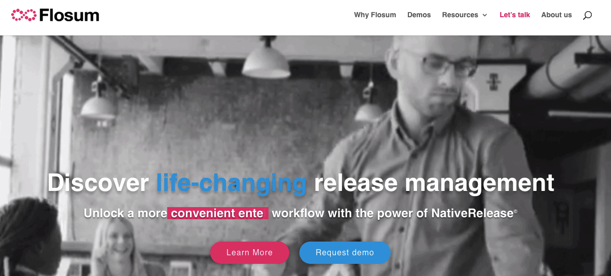Open search with the magnifier icon

click(x=587, y=15)
